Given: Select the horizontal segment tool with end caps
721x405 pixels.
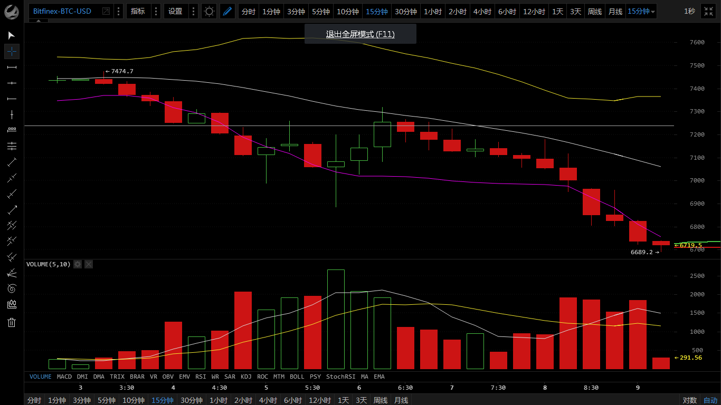Looking at the screenshot, I should point(12,67).
